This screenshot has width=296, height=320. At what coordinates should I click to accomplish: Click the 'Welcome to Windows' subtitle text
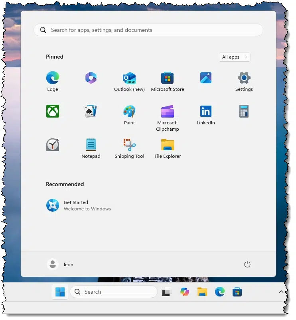click(x=87, y=209)
